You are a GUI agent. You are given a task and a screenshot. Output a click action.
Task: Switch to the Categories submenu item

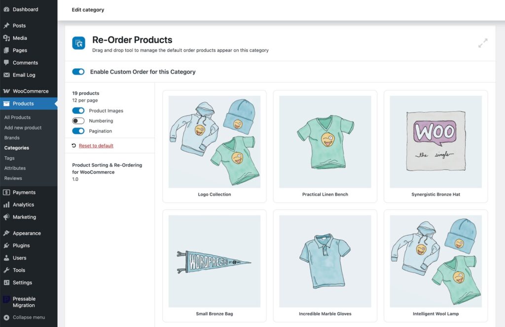(18, 148)
